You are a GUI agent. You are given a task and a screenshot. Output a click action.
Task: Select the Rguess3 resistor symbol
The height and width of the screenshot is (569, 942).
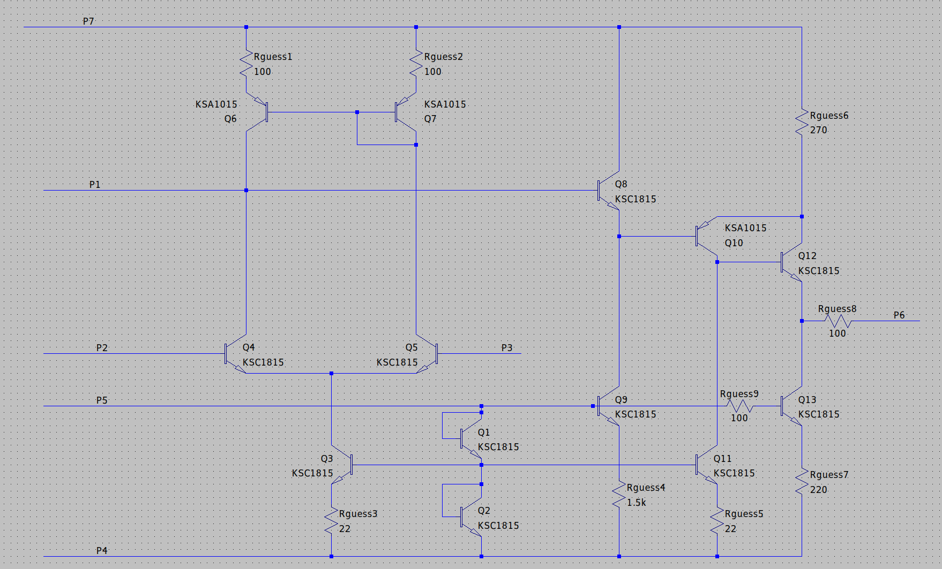pos(331,520)
